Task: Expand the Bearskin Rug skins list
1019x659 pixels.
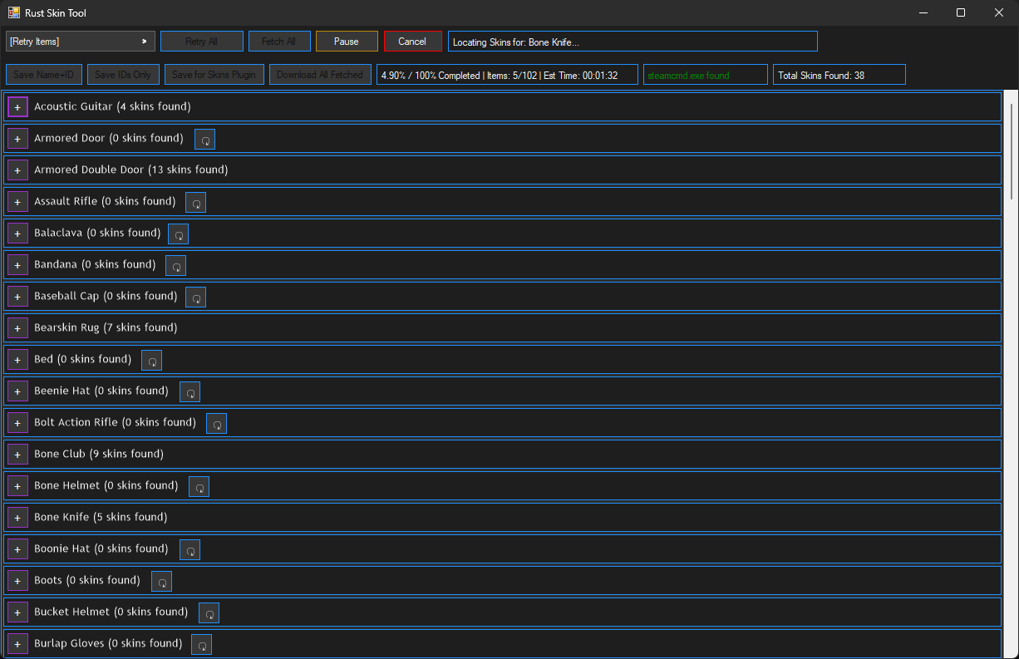Action: point(17,328)
